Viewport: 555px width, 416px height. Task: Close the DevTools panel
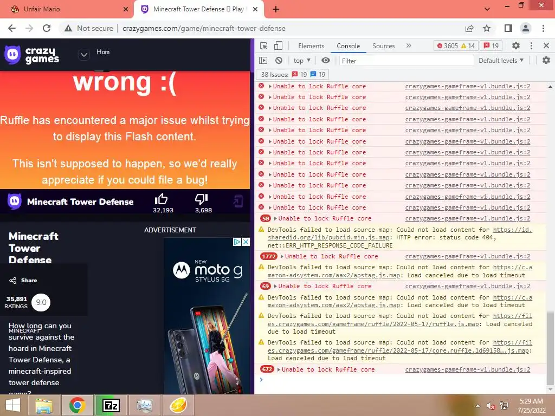(546, 45)
